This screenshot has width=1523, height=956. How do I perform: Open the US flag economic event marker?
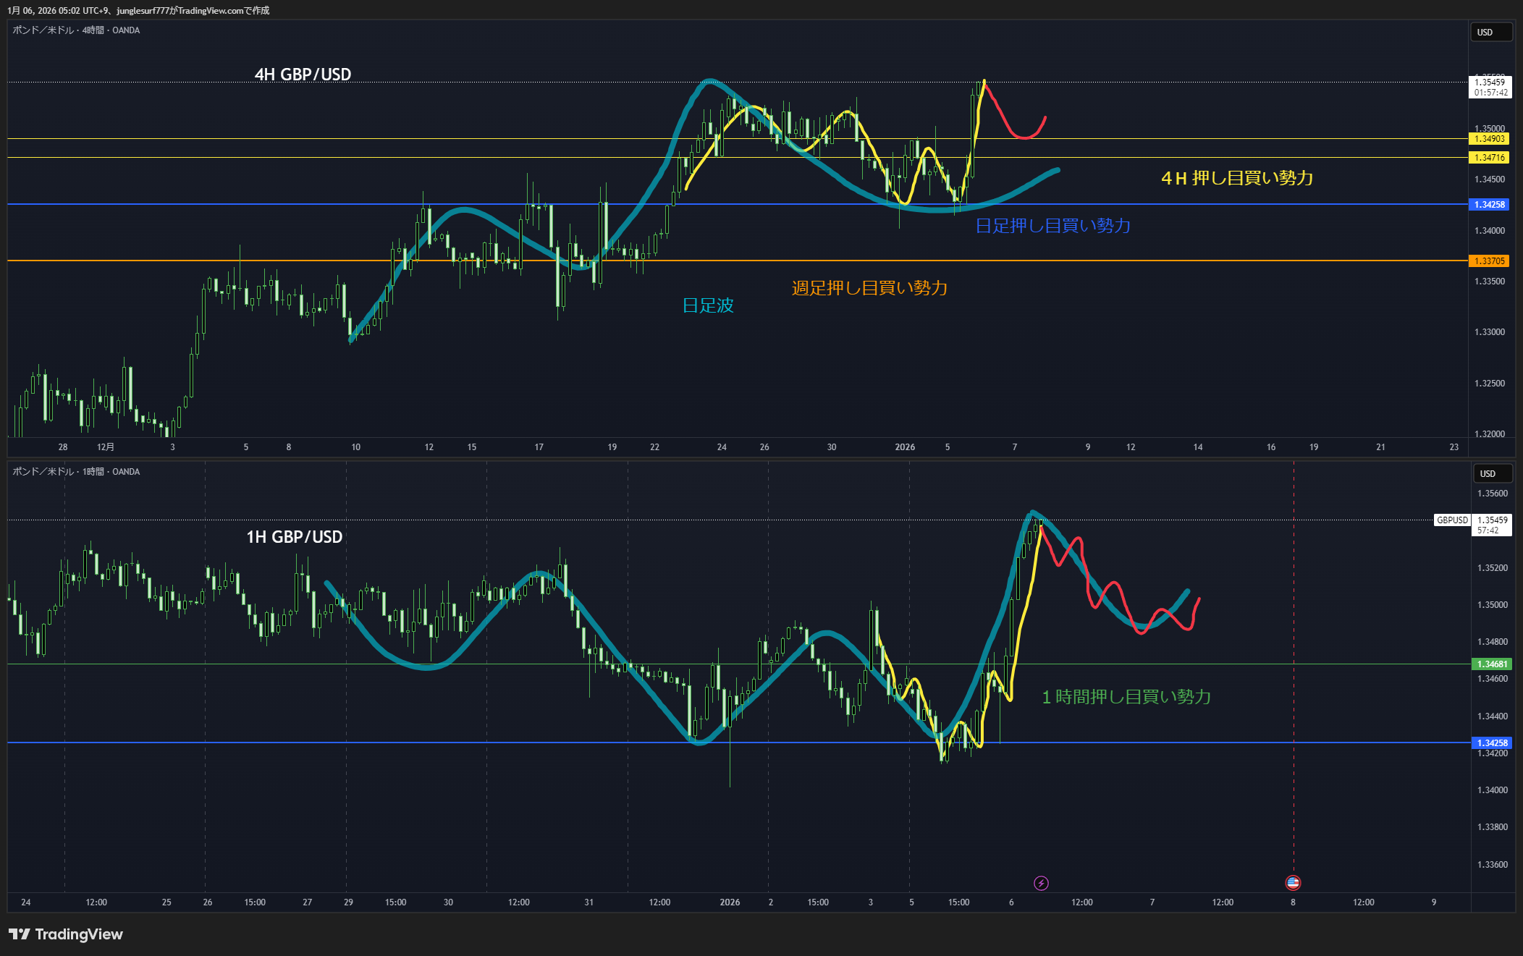click(x=1293, y=882)
